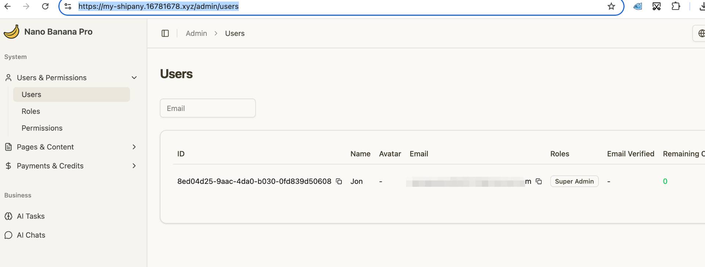This screenshot has width=705, height=267.
Task: Go back to the previous page
Action: click(x=7, y=6)
